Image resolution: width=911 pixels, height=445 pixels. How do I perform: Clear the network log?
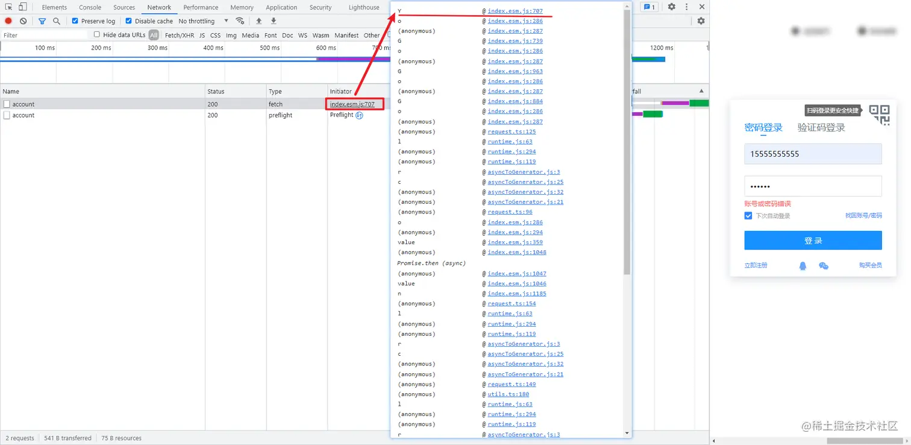tap(23, 21)
